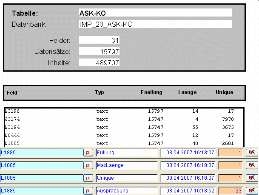The height and width of the screenshot is (195, 259).
Task: Click the orange count field showing 23
Action: click(230, 191)
